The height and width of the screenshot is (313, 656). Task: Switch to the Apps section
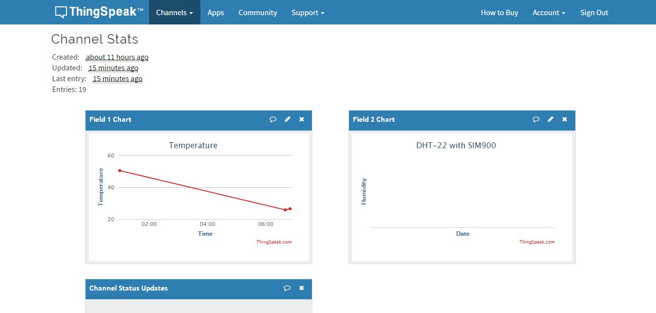(x=215, y=12)
